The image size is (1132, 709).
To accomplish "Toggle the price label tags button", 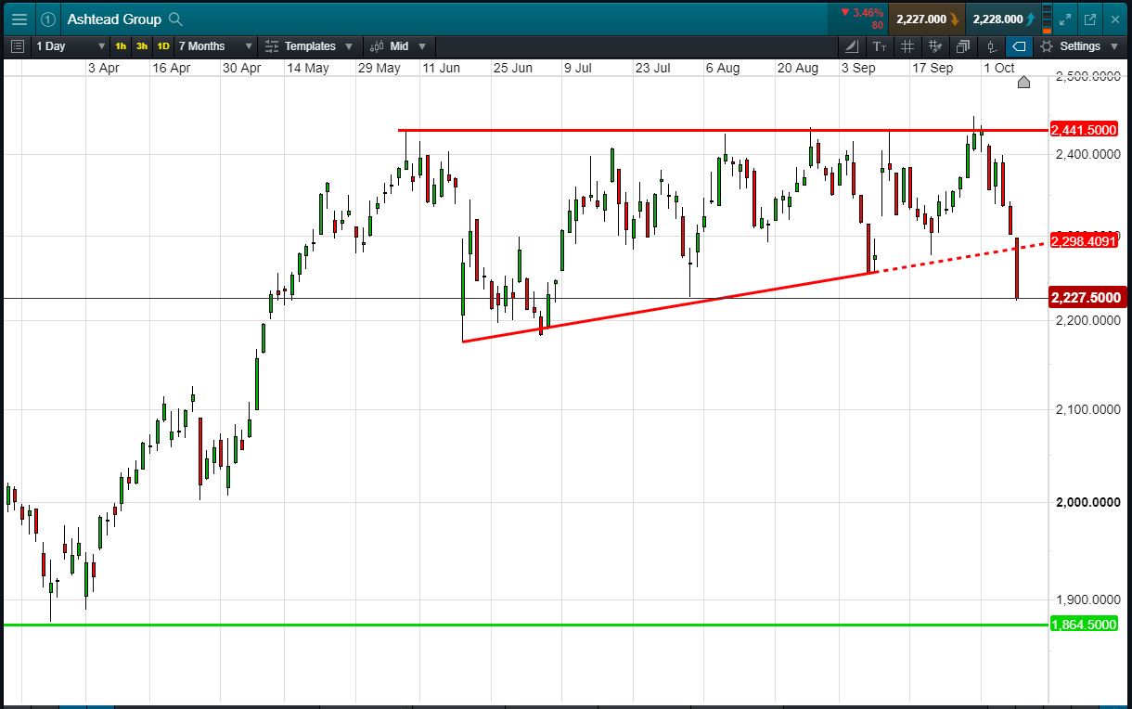I will (x=1019, y=46).
